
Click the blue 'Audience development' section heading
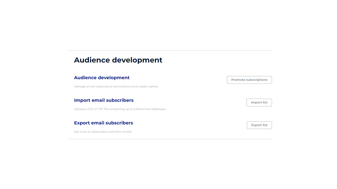tap(102, 78)
